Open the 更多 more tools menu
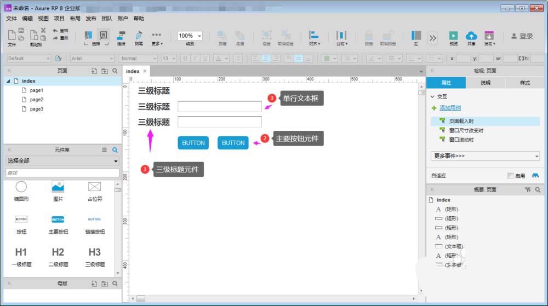Viewport: 548px width, 306px height. [157, 38]
